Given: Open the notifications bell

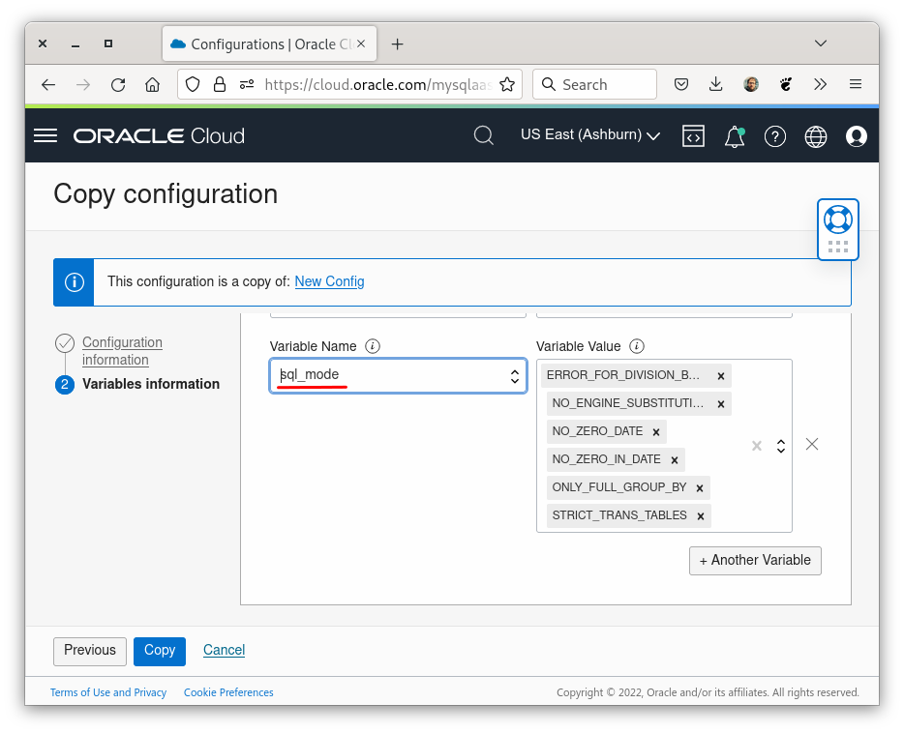Looking at the screenshot, I should [x=734, y=136].
